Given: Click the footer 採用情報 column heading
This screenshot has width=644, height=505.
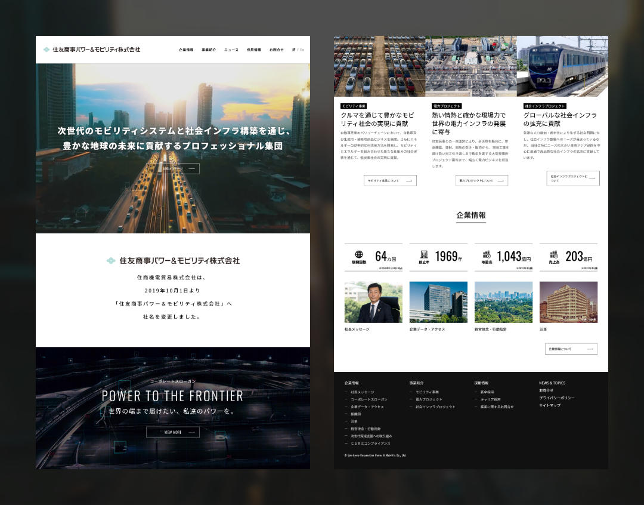Looking at the screenshot, I should tap(481, 383).
